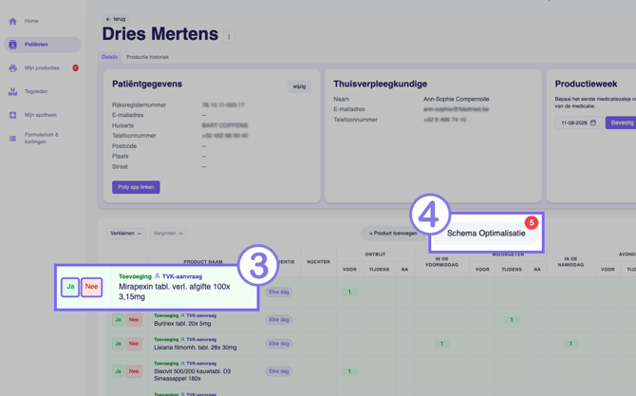
Task: Click the Polly app linken button
Action: pyautogui.click(x=136, y=187)
